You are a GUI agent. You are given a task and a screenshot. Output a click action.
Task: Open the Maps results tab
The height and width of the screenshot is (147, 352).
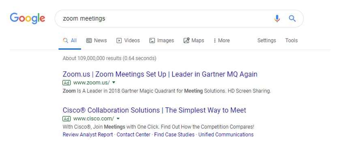click(x=194, y=41)
